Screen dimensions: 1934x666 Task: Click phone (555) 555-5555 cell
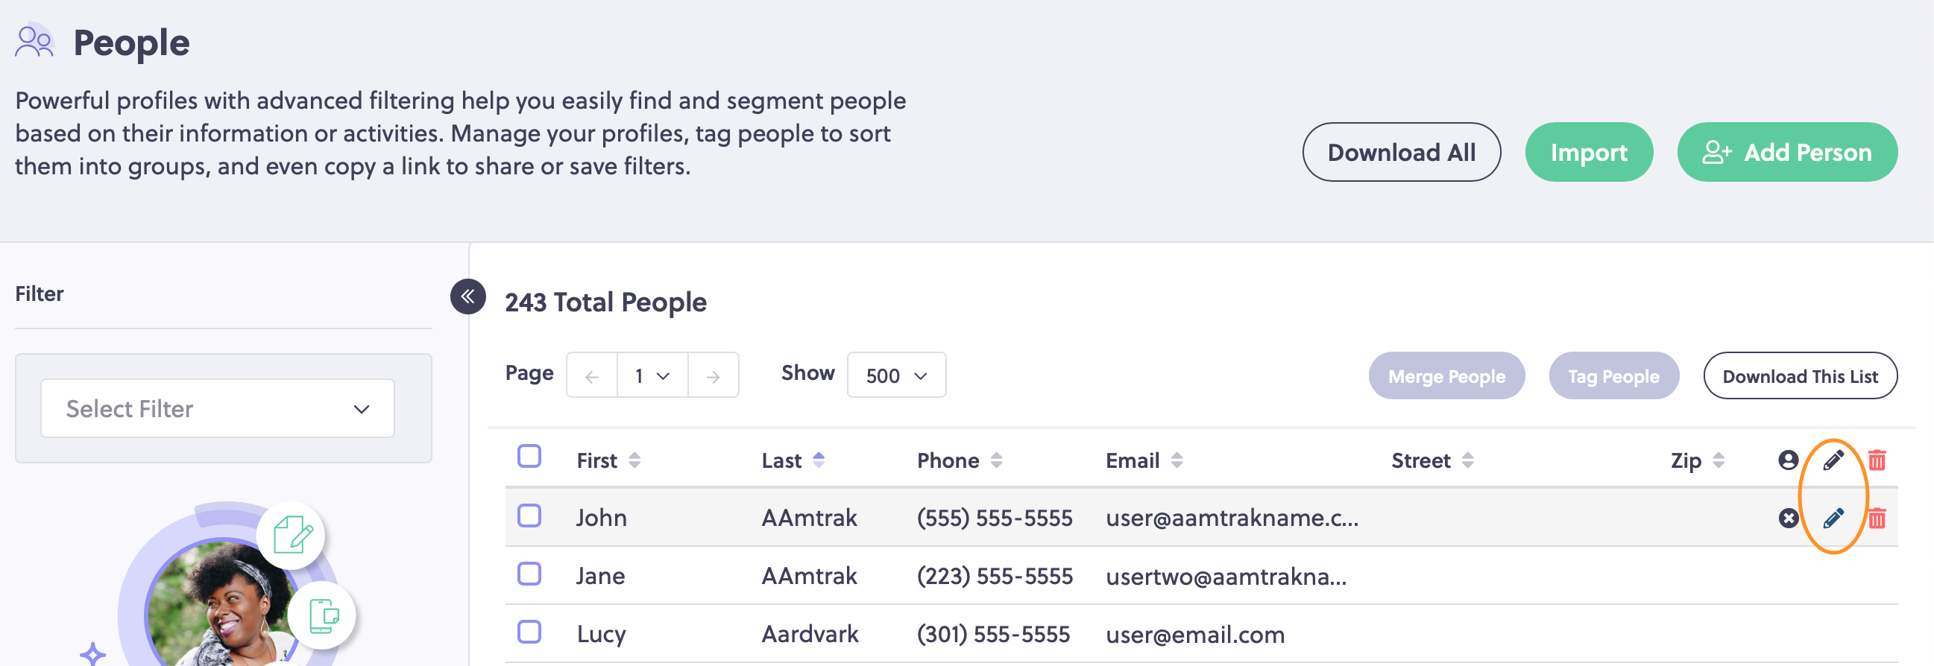click(994, 518)
